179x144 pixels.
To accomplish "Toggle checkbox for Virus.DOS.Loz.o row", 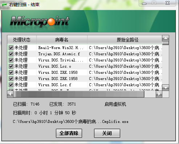I will [11, 66].
